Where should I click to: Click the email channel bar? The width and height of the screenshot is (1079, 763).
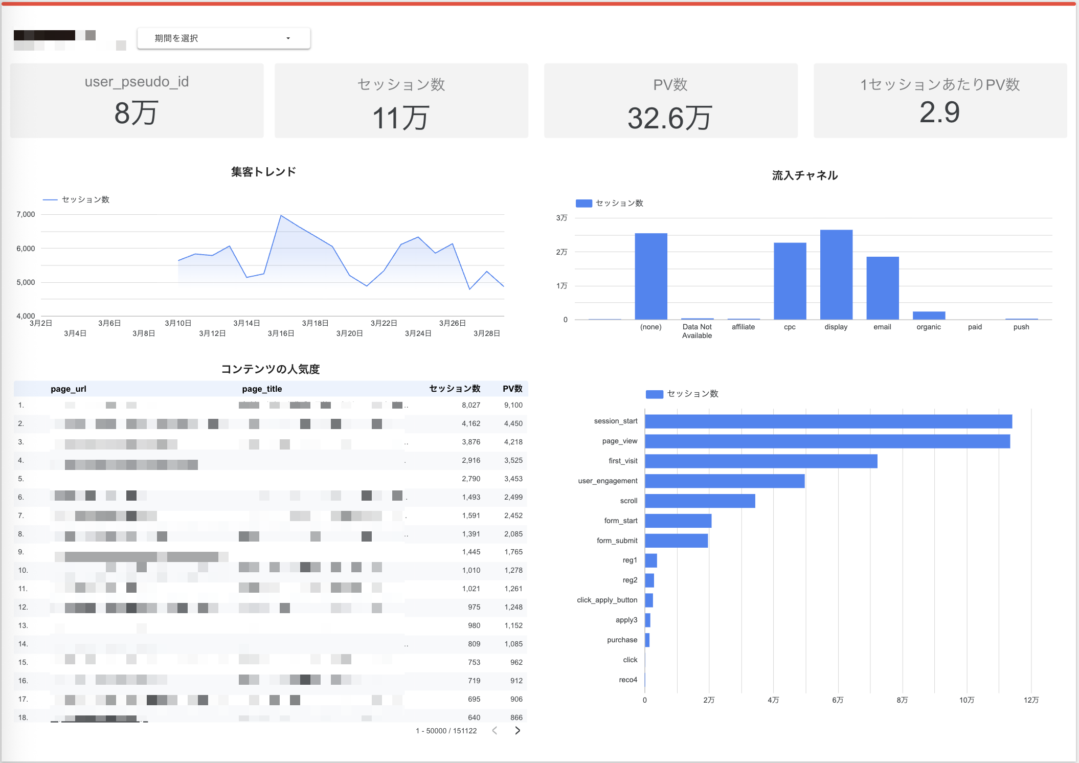point(882,288)
